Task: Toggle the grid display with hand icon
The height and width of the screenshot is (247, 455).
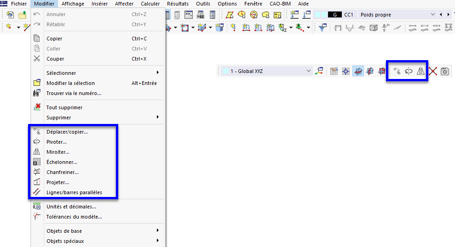Action: click(x=334, y=71)
